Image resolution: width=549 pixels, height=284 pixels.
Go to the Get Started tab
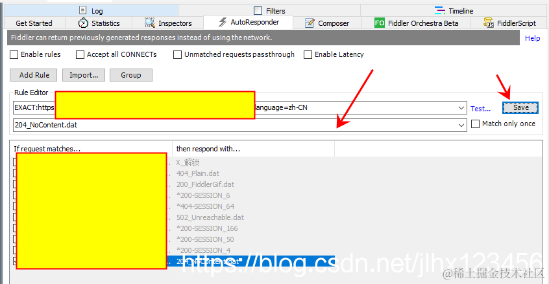(x=34, y=23)
